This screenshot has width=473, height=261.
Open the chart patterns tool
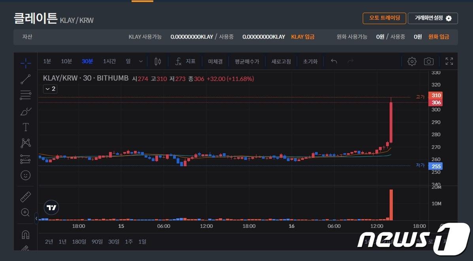pos(26,143)
